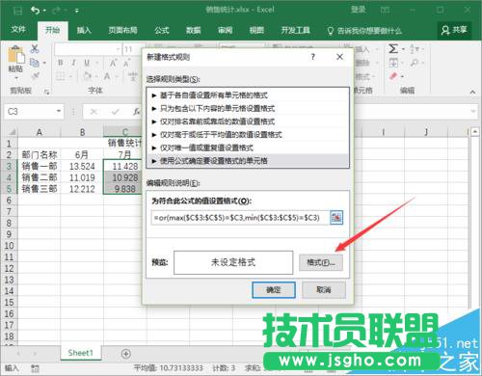Open the Customize Quick Access Toolbar dropdown
The height and width of the screenshot is (376, 482).
(77, 11)
